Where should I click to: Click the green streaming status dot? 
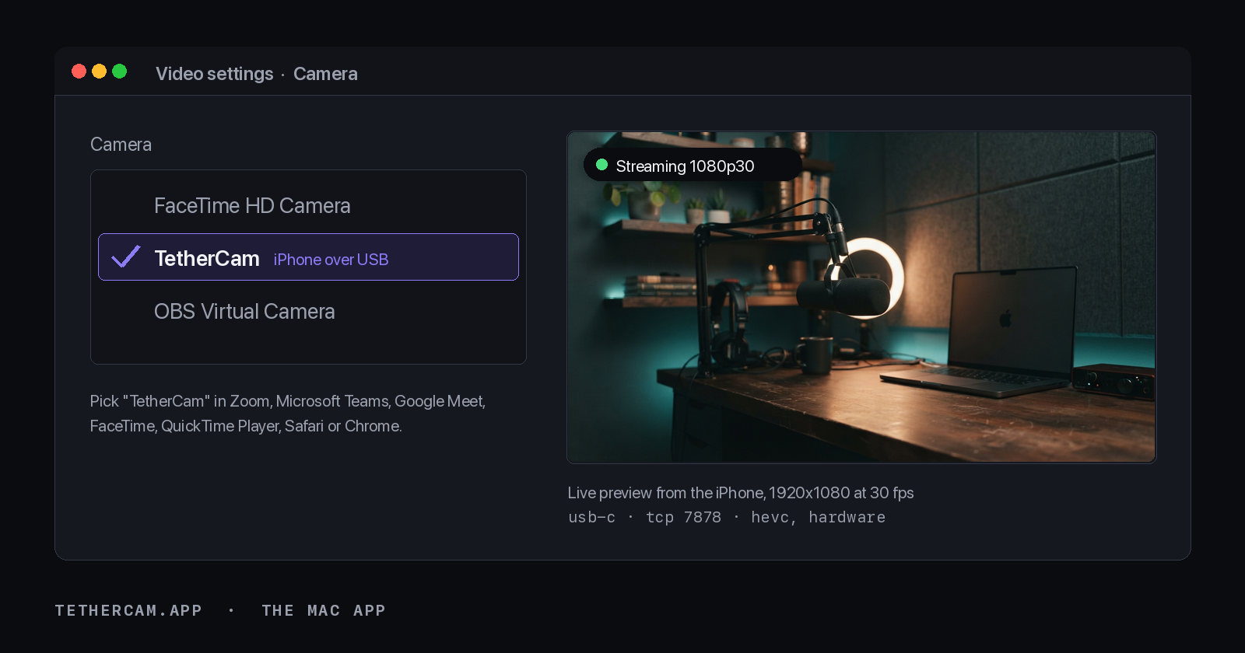[601, 165]
